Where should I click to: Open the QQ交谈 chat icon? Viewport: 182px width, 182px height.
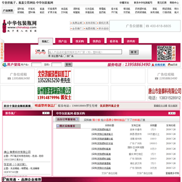pos(172,65)
